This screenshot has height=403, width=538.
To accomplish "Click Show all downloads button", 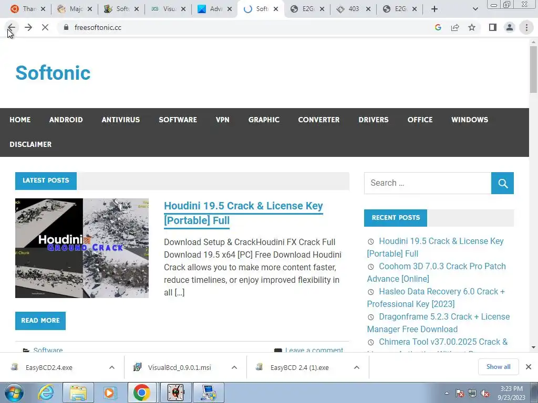I will click(498, 367).
